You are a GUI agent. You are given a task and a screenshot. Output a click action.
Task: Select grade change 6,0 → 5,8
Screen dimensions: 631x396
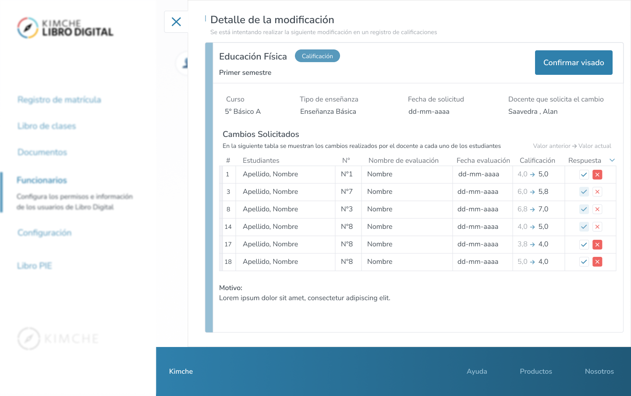coord(533,192)
